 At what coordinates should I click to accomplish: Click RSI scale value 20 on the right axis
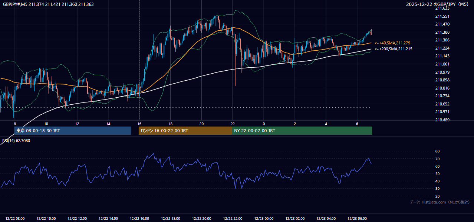coord(437,196)
